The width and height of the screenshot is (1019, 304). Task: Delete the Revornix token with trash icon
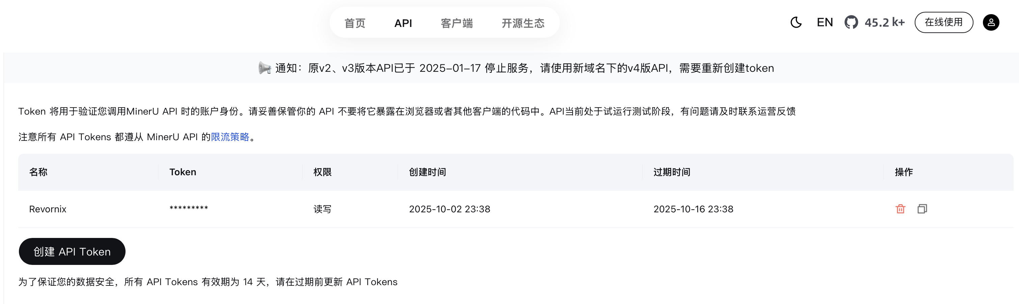(900, 209)
